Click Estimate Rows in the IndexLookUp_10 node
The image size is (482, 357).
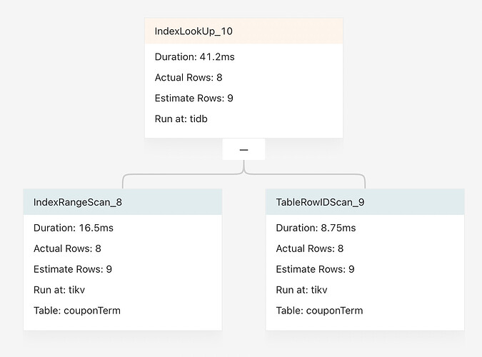tap(194, 98)
